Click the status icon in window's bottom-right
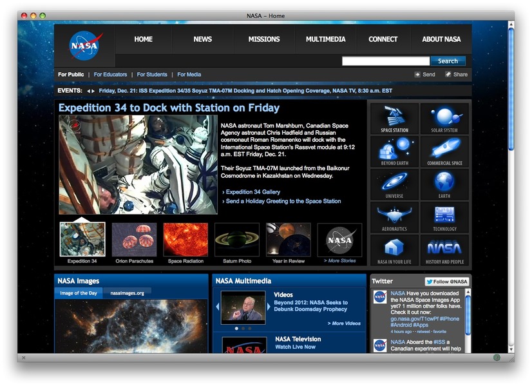 pyautogui.click(x=497, y=358)
